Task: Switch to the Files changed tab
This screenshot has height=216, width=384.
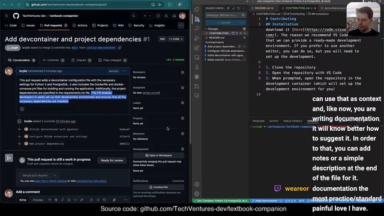Action: [x=113, y=60]
